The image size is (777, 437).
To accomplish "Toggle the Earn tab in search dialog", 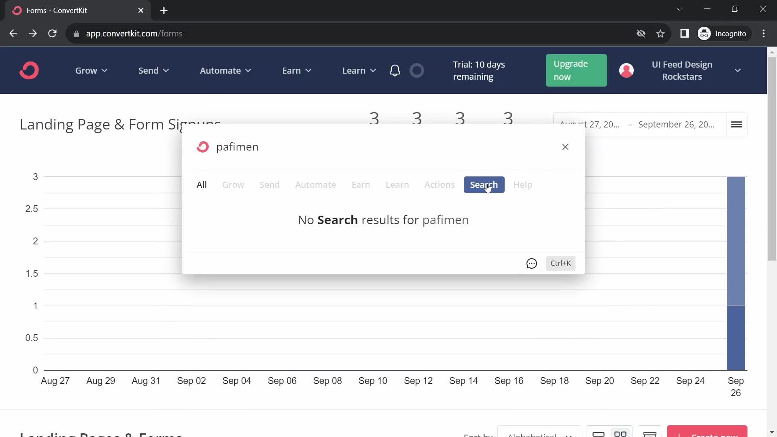I will coord(361,185).
